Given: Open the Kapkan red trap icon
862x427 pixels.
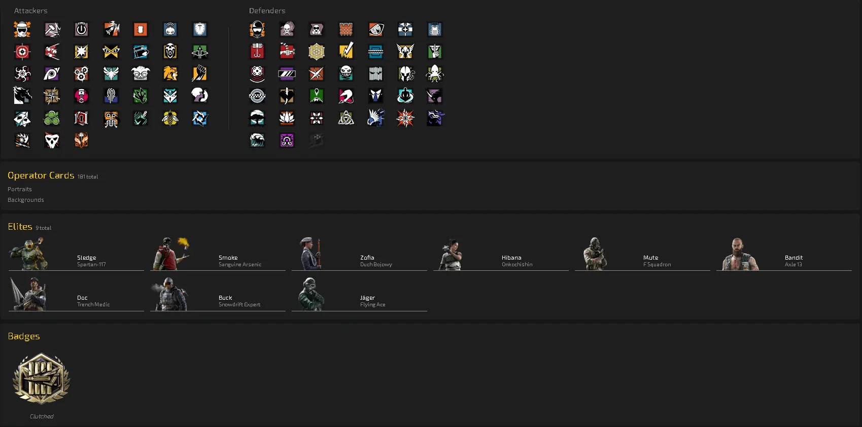Looking at the screenshot, I should (x=257, y=52).
